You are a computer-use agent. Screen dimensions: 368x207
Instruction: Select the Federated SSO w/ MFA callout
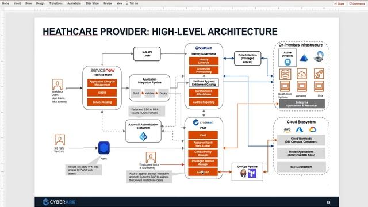(x=147, y=111)
